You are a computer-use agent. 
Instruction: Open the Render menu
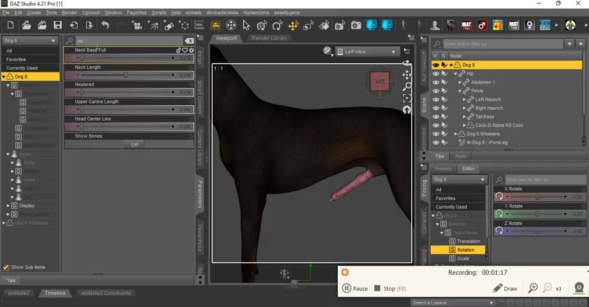click(69, 12)
